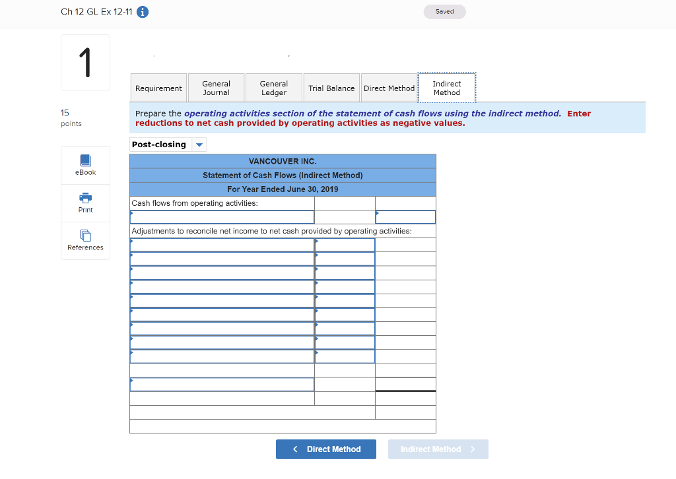Click the '15 points' label
The image size is (676, 479).
[71, 118]
